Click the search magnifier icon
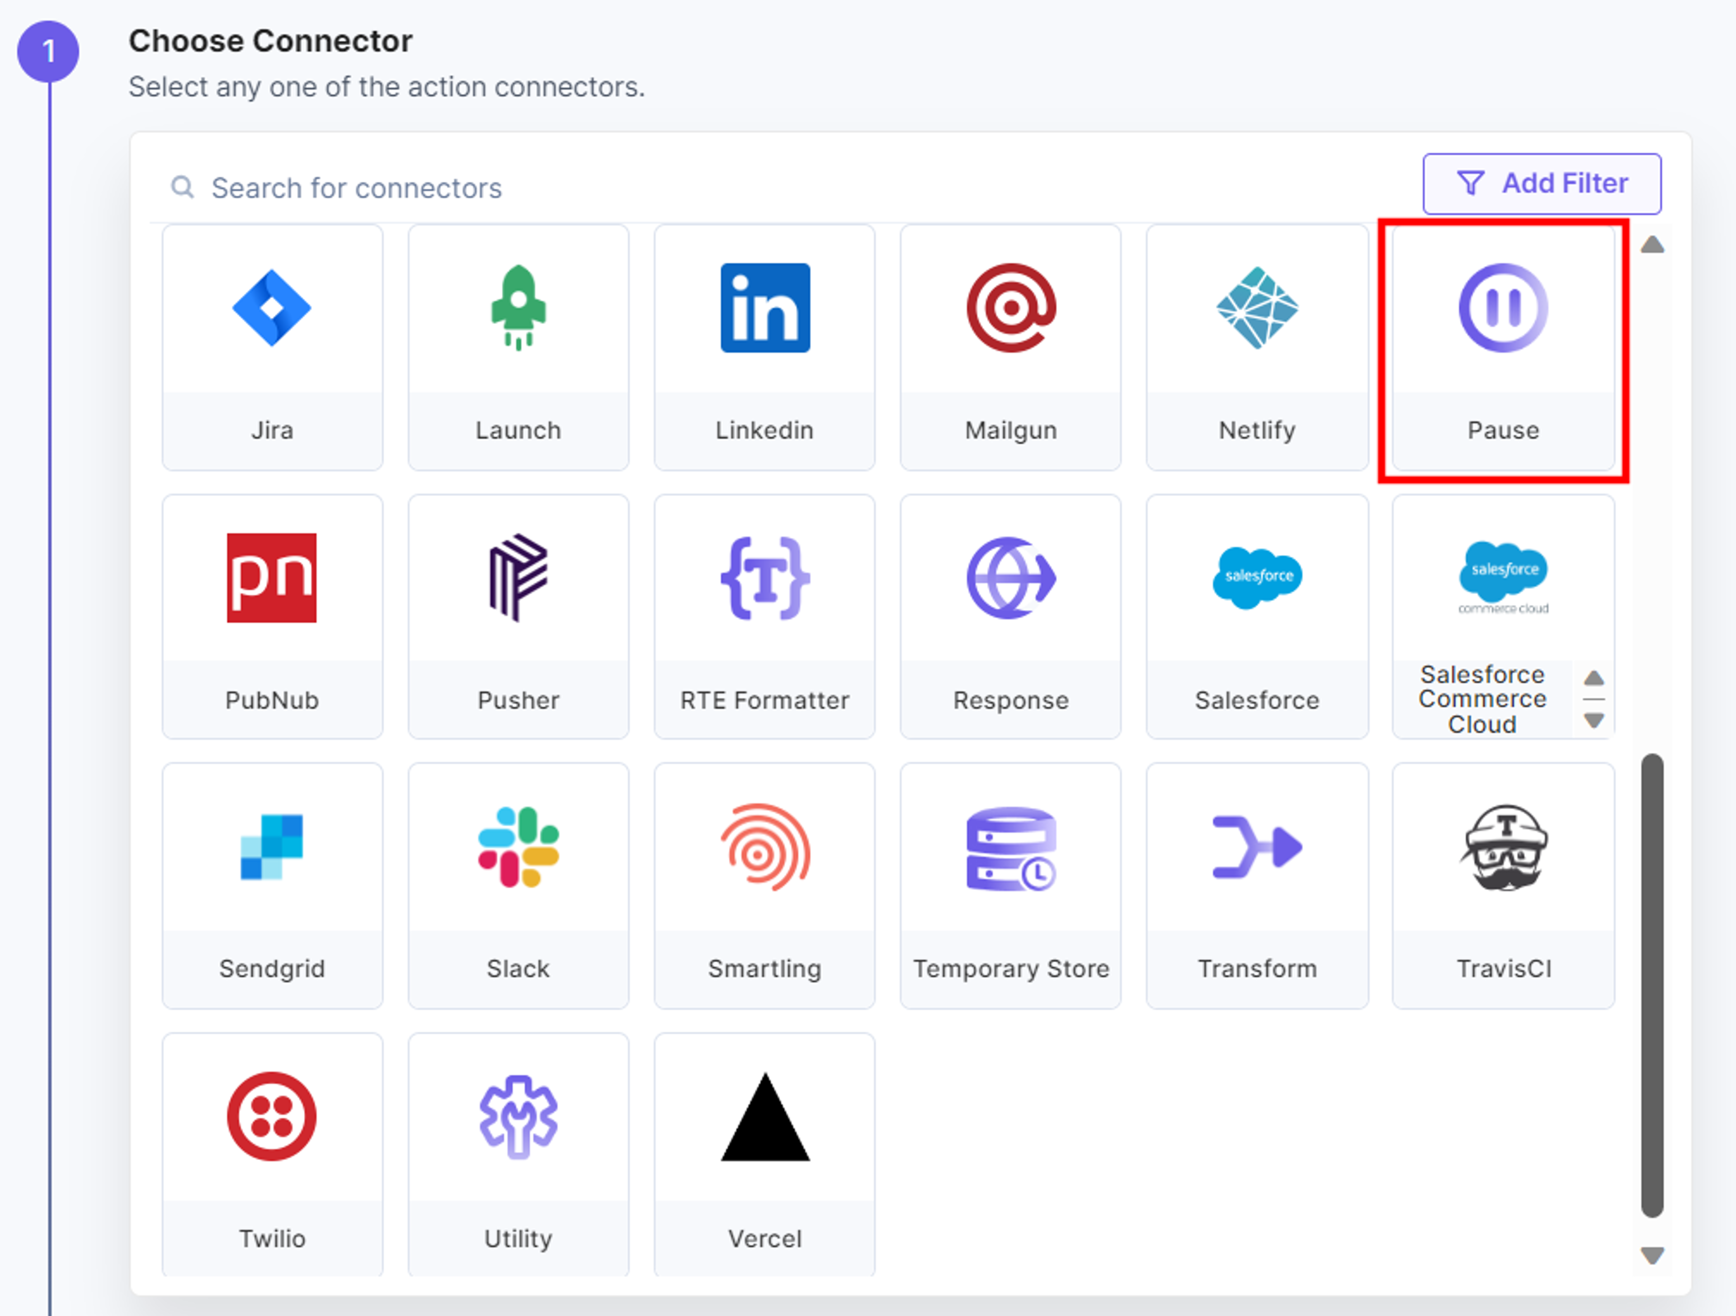1736x1316 pixels. coord(183,188)
